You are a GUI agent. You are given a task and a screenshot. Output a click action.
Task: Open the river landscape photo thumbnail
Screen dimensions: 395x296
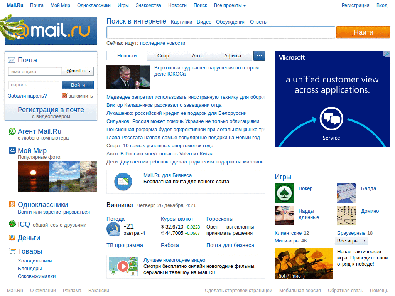[64, 177]
